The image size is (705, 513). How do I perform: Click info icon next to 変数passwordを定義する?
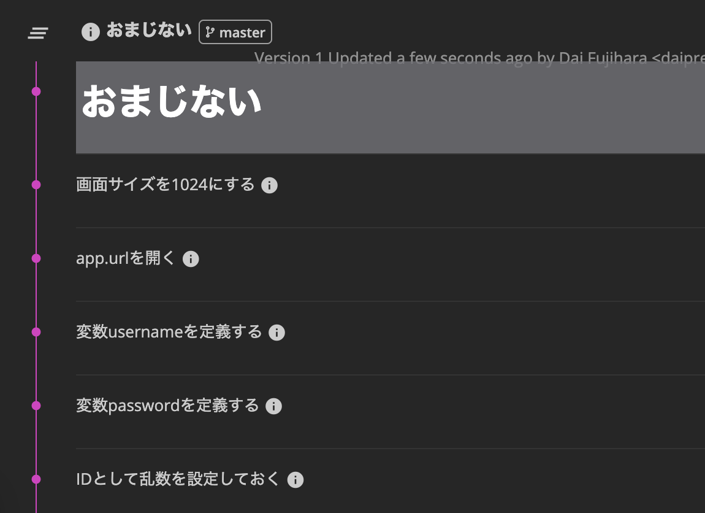pyautogui.click(x=273, y=406)
